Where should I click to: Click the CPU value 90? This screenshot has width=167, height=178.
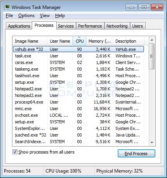pyautogui.click(x=79, y=49)
